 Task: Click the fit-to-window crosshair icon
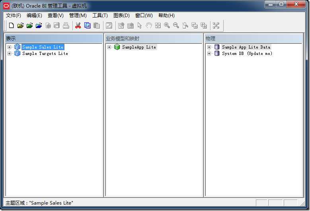158,25
